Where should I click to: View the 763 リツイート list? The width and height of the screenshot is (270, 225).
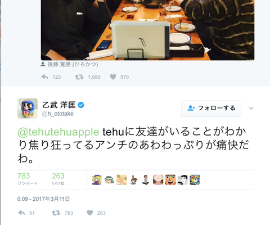[x=28, y=179]
